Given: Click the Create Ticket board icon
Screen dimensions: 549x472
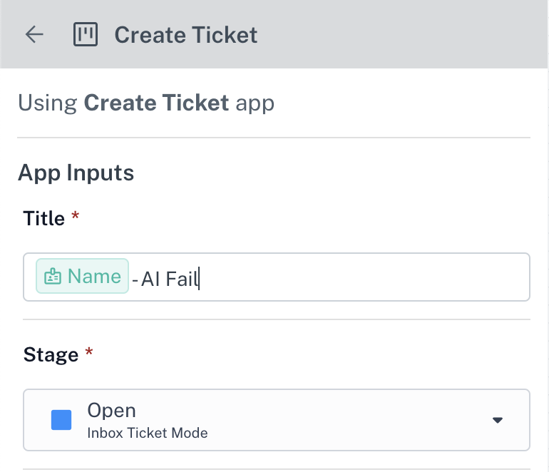Looking at the screenshot, I should click(x=86, y=34).
